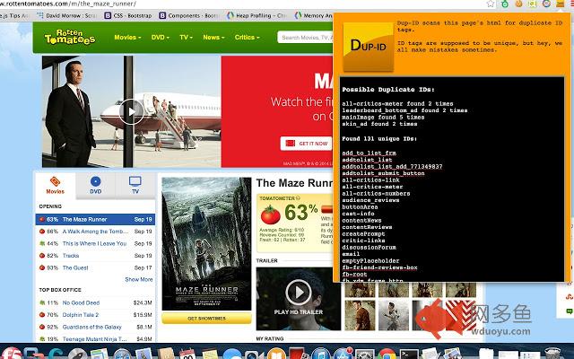Open the David Morrow bookmark
This screenshot has width=574, height=359.
pyautogui.click(x=67, y=15)
